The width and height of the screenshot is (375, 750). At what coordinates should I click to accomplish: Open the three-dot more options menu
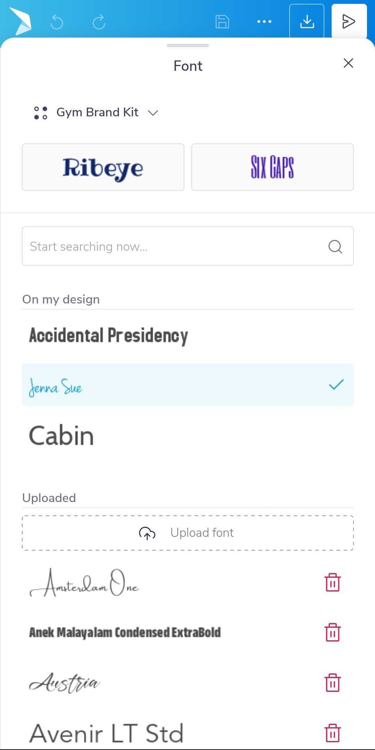click(x=264, y=22)
